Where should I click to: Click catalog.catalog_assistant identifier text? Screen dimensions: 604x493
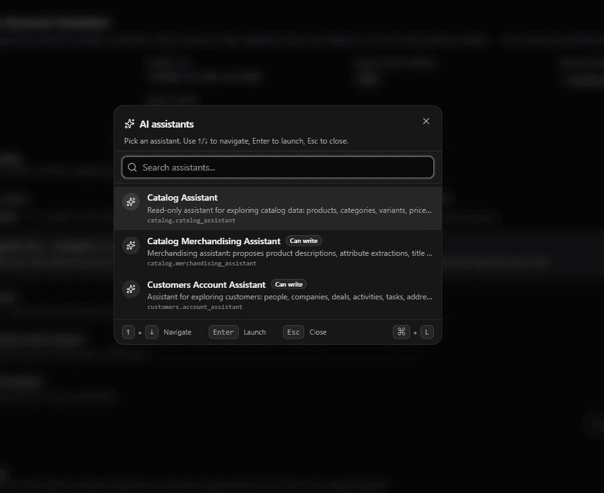click(x=191, y=221)
